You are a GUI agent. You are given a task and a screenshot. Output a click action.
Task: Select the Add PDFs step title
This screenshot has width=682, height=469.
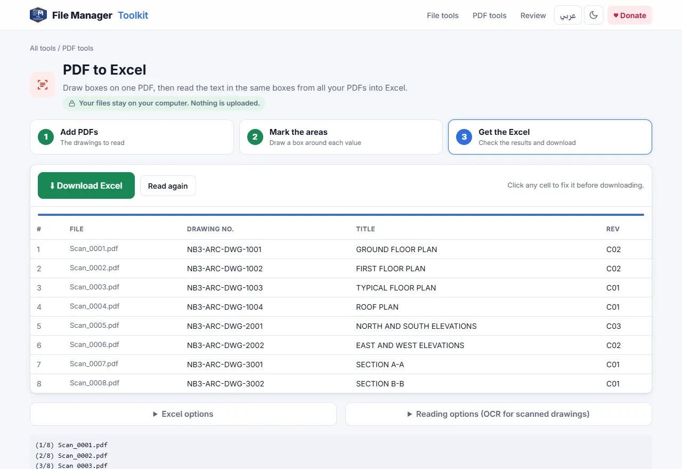coord(79,132)
